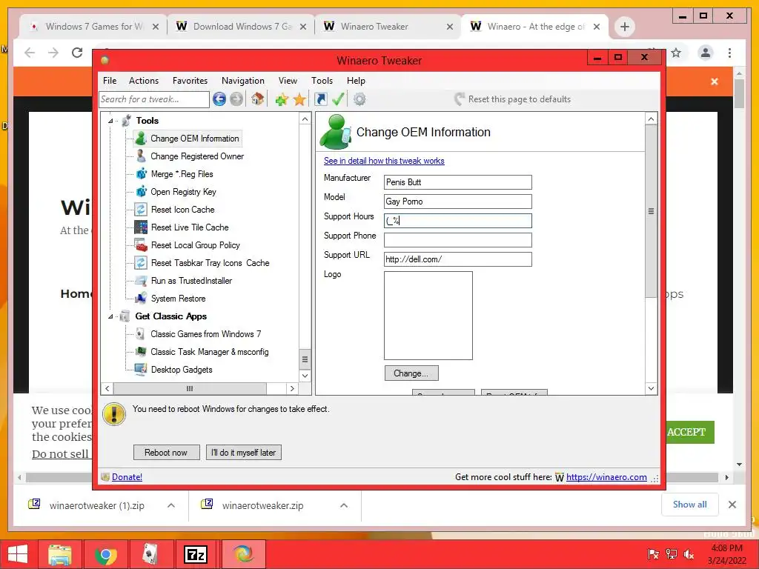Viewport: 759px width, 569px height.
Task: Click the empty Logo preview box
Action: click(428, 316)
